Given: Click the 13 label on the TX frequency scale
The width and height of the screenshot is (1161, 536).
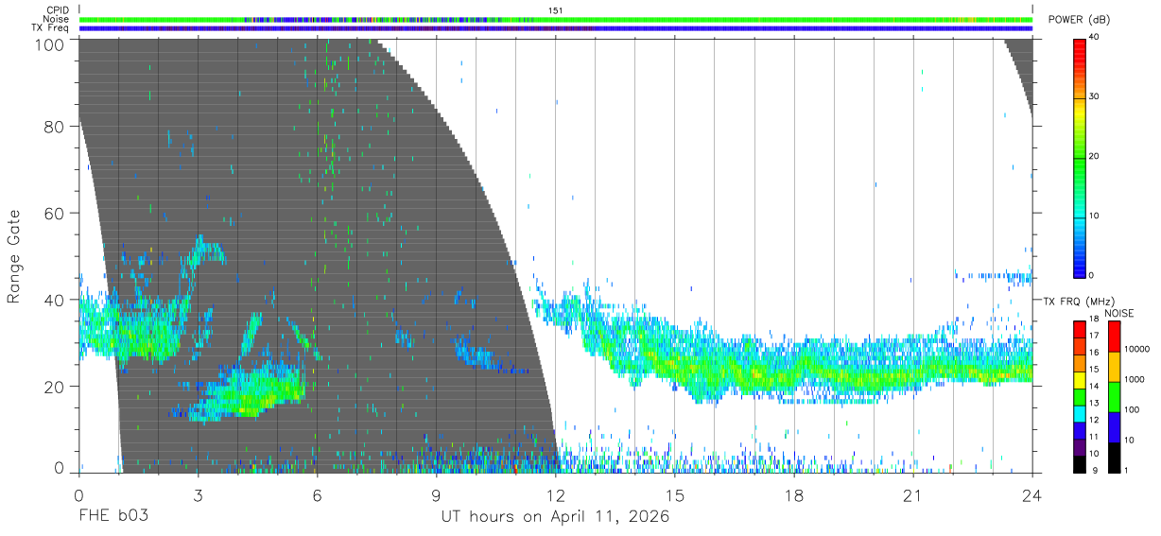Looking at the screenshot, I should [1094, 403].
